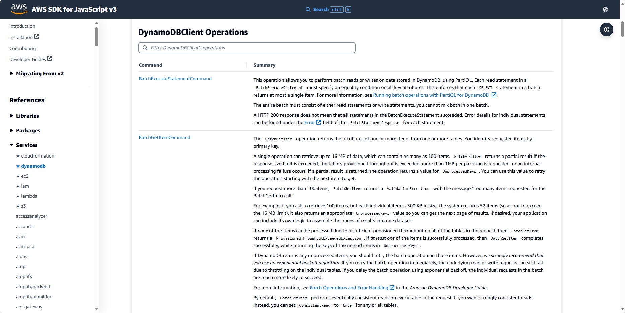Select the lambda service in sidebar
Screen dimensions: 625x313
(x=29, y=196)
